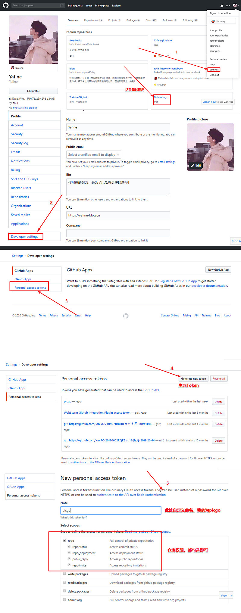241x613 pixels.
Task: Click the GitHub octocat logo in header
Action: click(x=6, y=5)
